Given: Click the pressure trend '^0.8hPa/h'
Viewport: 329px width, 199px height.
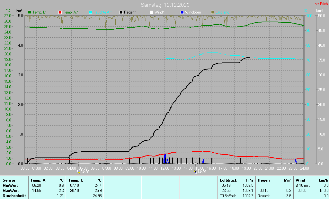Looking at the screenshot, I should click(228, 196).
